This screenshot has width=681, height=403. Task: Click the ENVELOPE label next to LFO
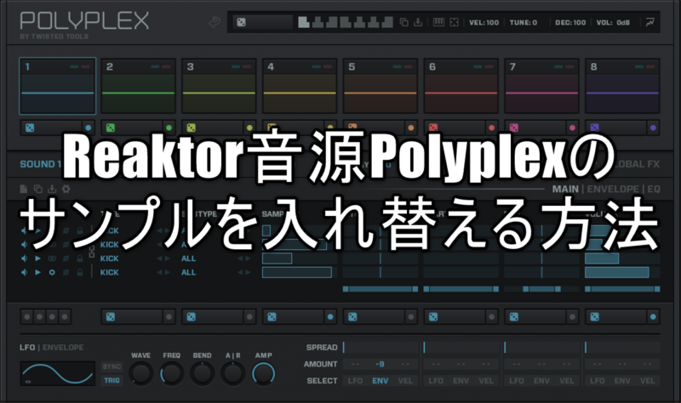(x=65, y=347)
